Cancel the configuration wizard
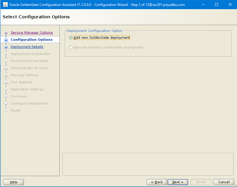The image size is (237, 187). click(x=224, y=182)
